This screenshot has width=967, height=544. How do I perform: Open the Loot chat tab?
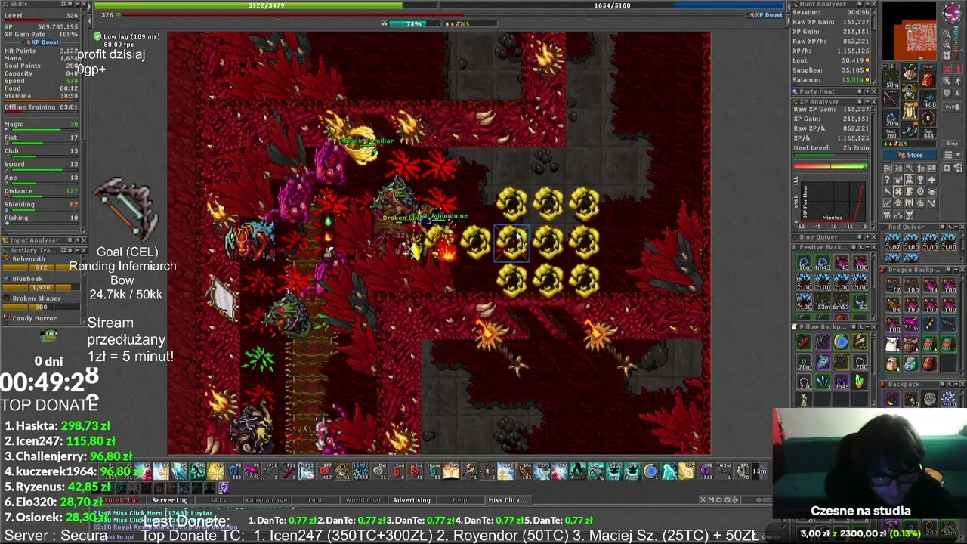click(315, 500)
